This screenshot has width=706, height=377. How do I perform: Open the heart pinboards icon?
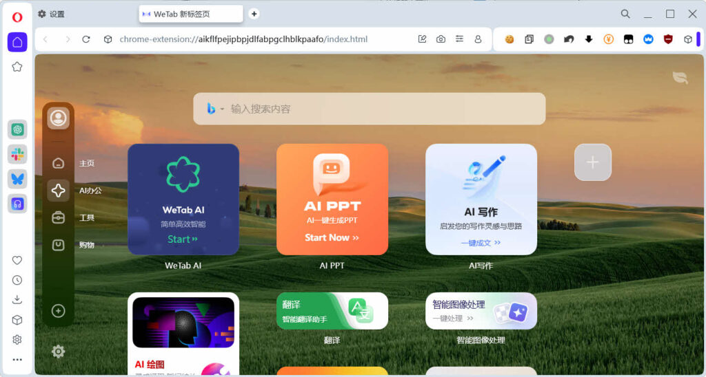point(17,260)
